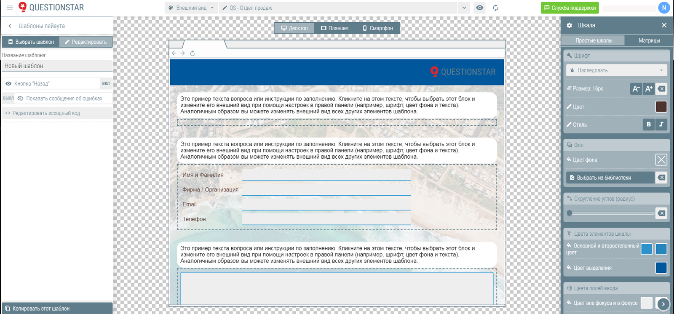Click the preview browser reload icon
Image resolution: width=674 pixels, height=314 pixels.
point(193,53)
